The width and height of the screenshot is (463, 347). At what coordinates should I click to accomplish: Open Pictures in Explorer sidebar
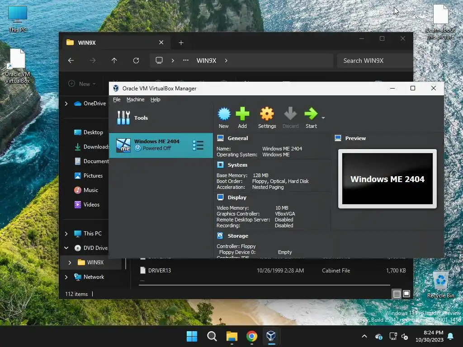[89, 176]
